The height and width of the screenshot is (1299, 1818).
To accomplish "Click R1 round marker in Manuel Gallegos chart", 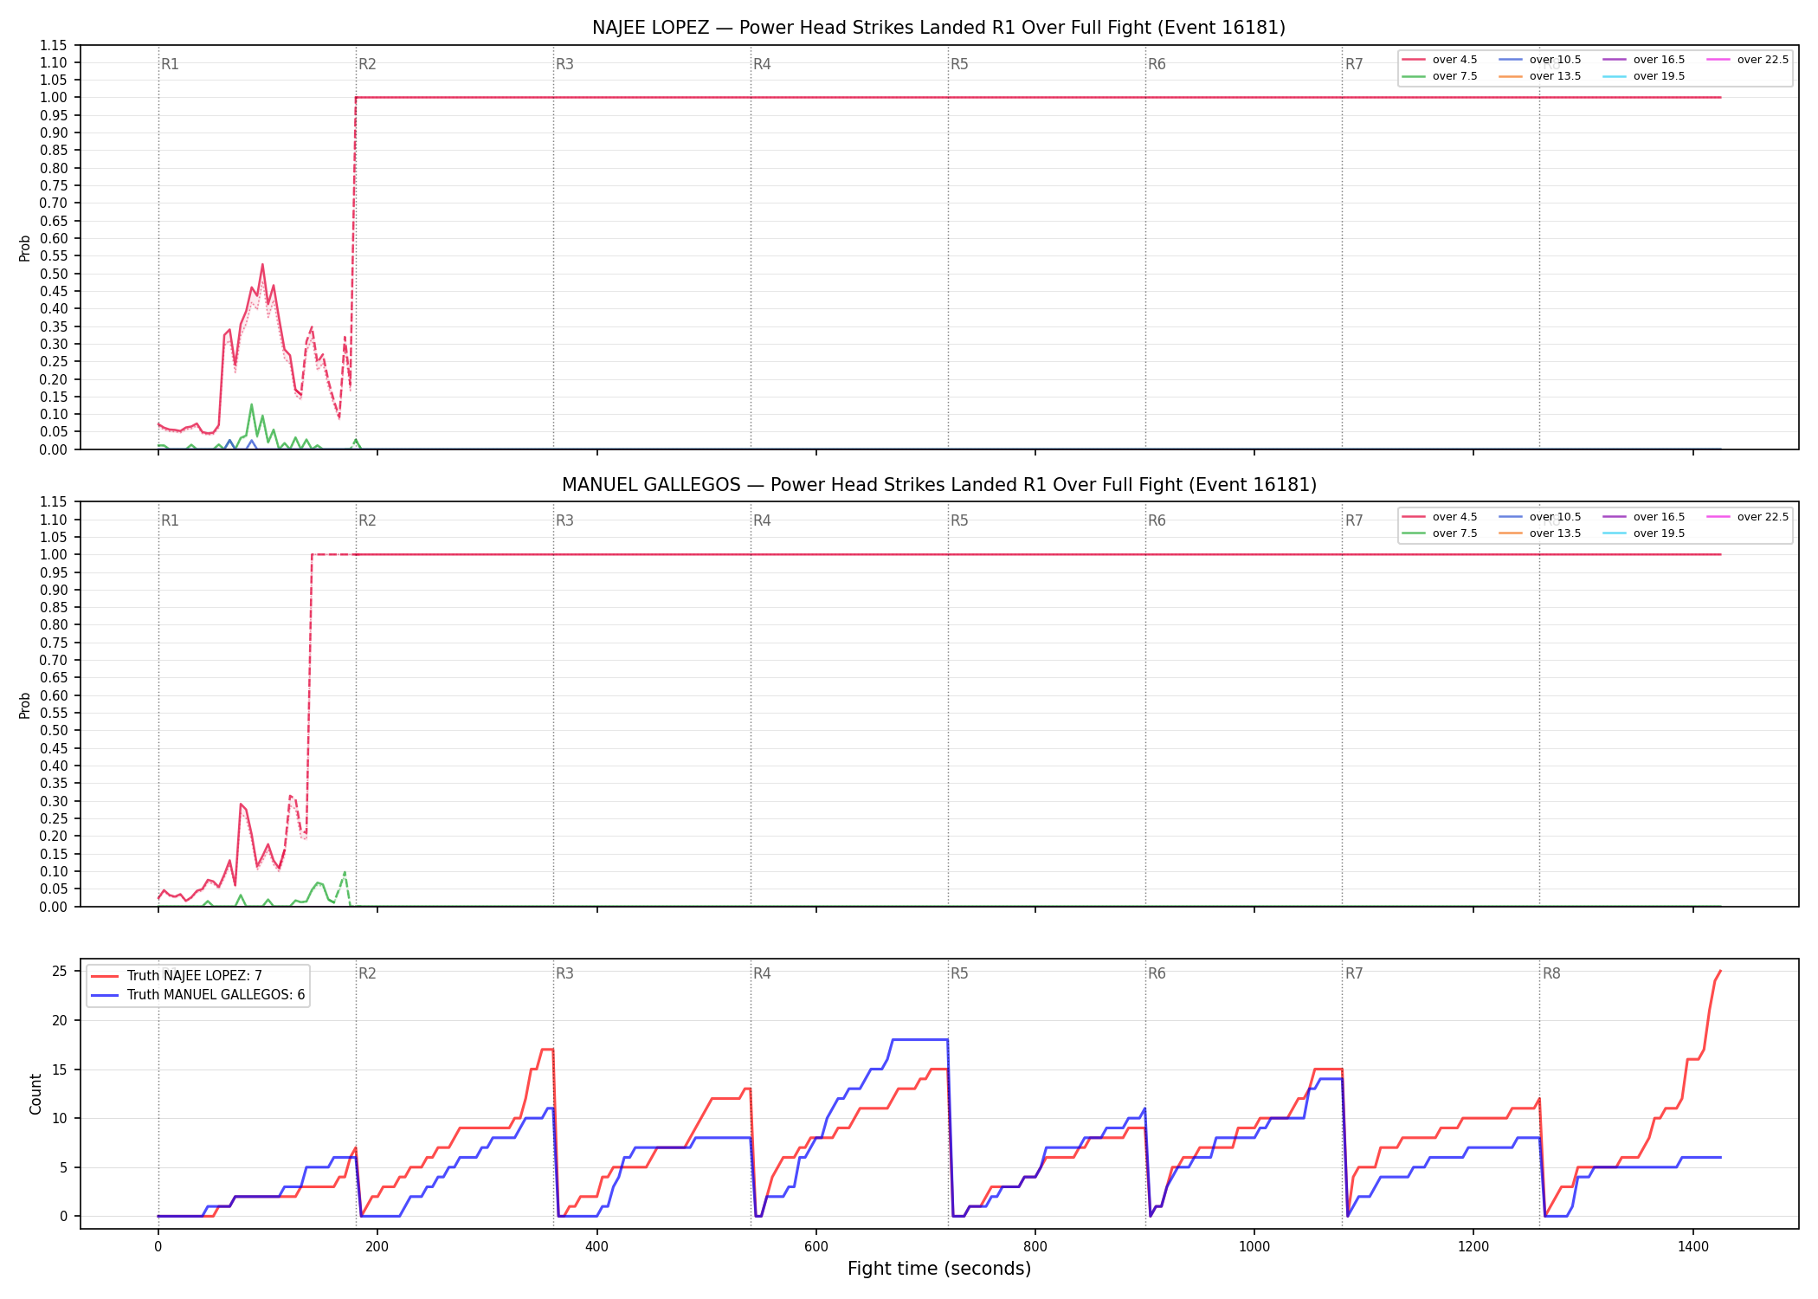I will [170, 520].
